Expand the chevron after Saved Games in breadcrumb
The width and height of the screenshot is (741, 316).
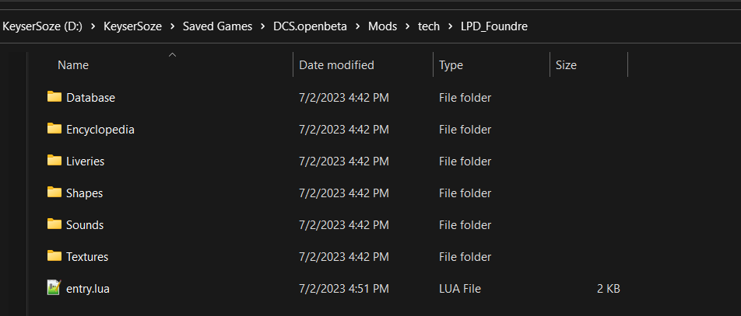(263, 26)
